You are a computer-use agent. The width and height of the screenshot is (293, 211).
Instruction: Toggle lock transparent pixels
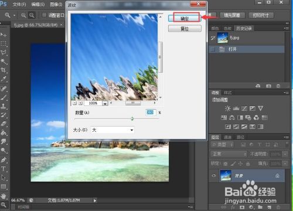[225, 164]
